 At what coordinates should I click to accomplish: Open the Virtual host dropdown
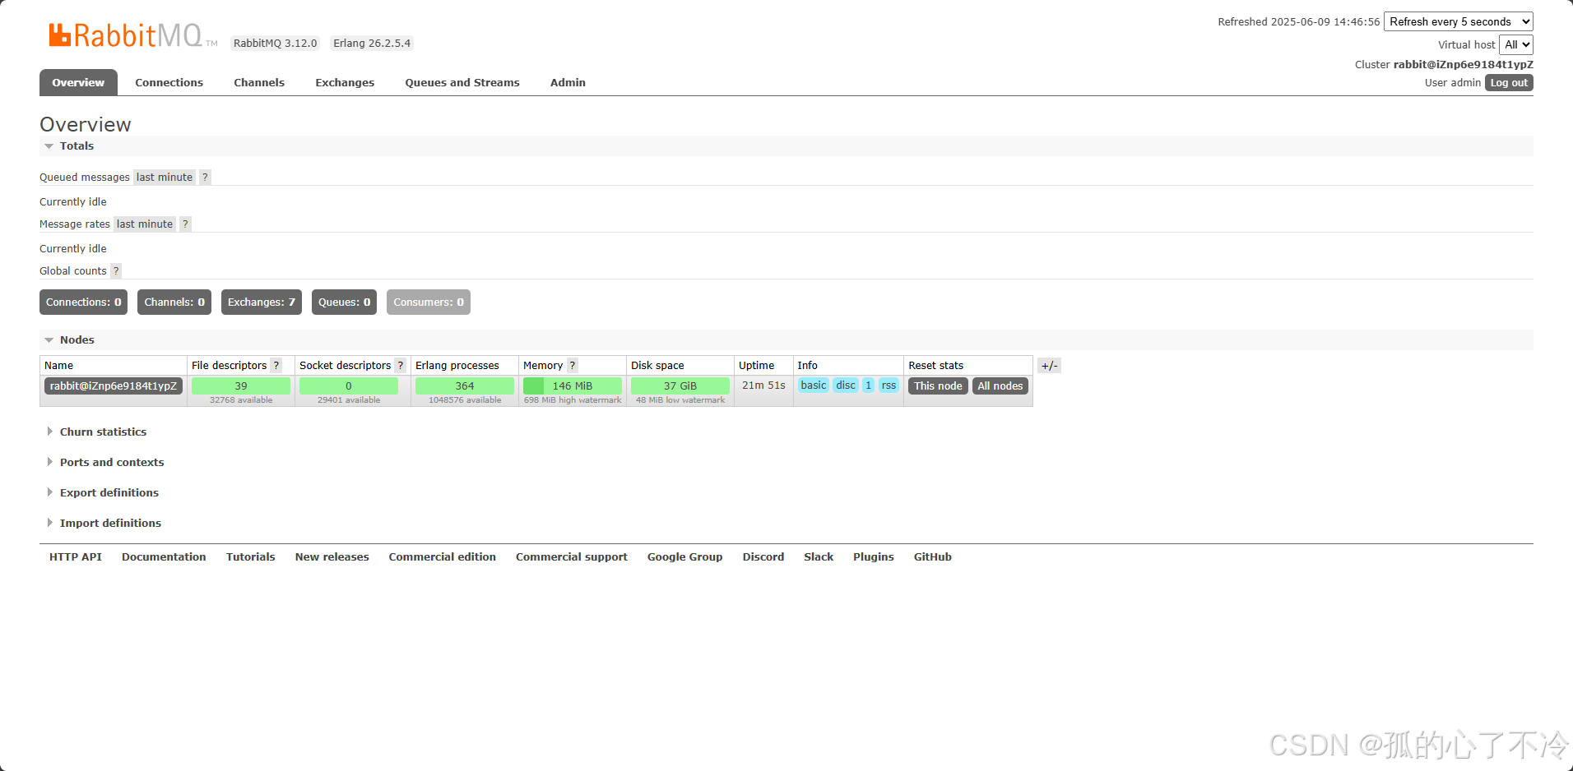(1516, 44)
